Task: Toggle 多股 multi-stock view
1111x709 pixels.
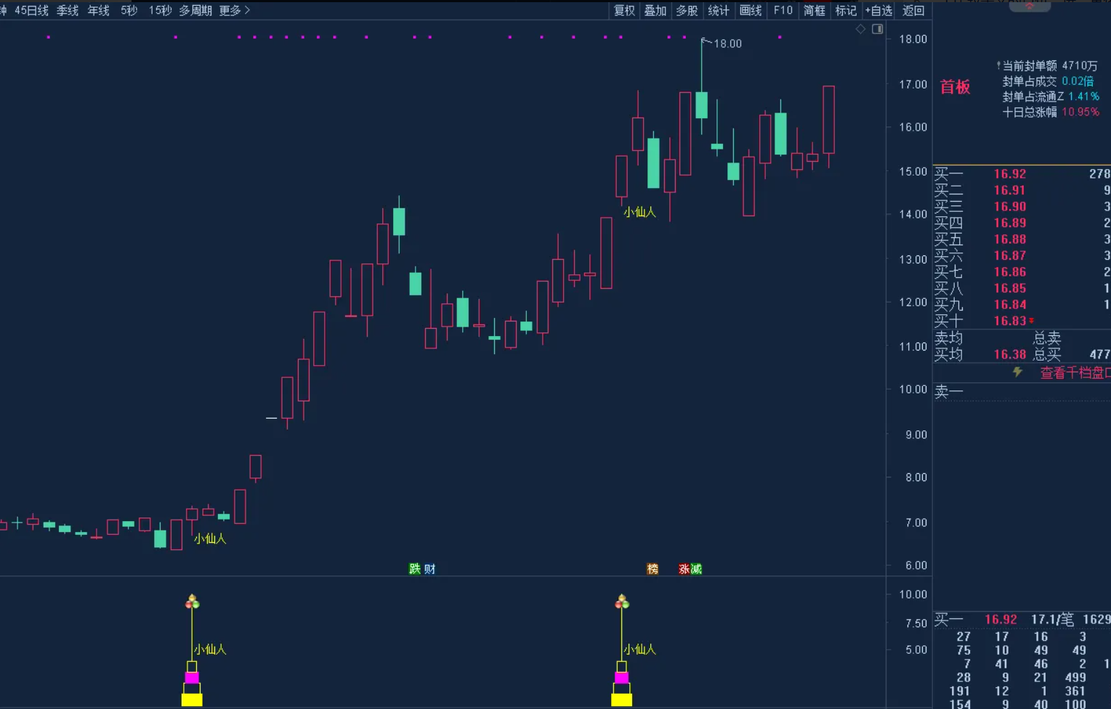Action: [x=687, y=10]
